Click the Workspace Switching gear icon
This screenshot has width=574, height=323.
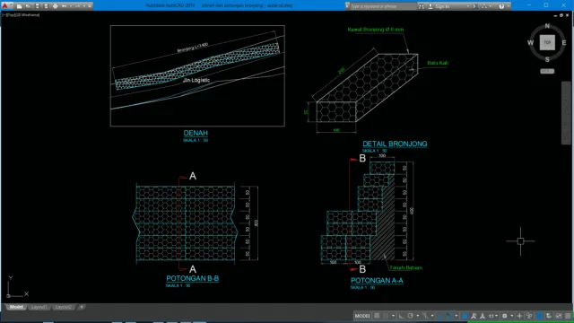(x=504, y=316)
